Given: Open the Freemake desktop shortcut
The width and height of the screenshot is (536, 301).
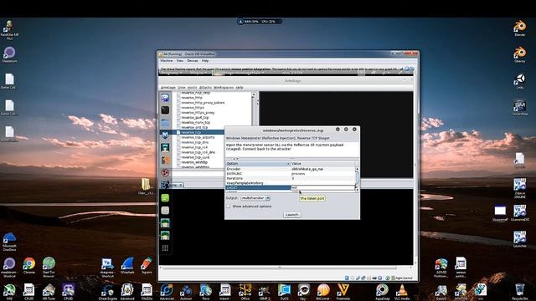Looking at the screenshot, I should [343, 292].
